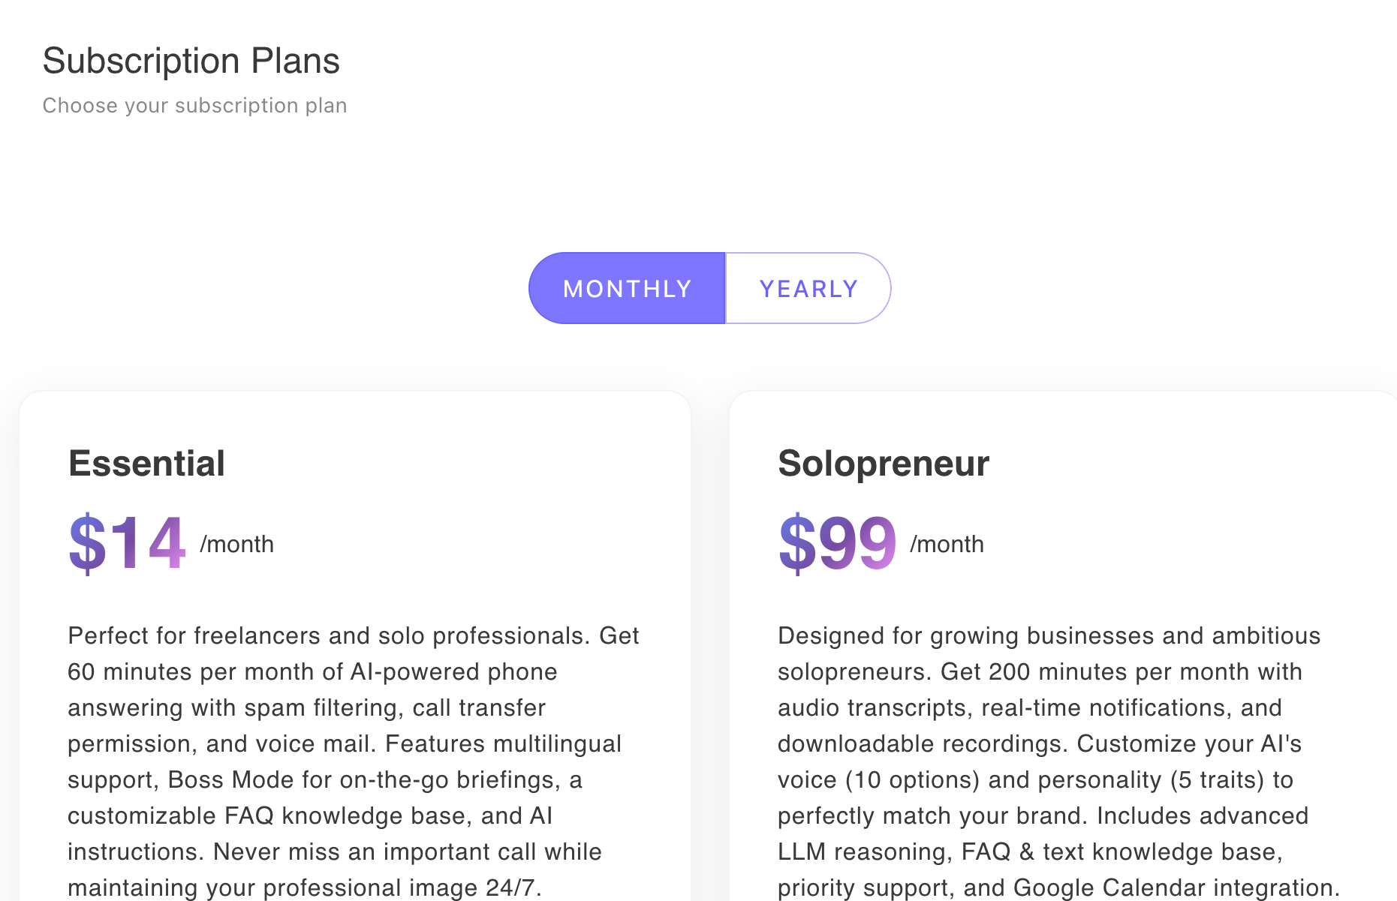The height and width of the screenshot is (901, 1397).
Task: Click the Solopreneur plan title
Action: tap(883, 463)
